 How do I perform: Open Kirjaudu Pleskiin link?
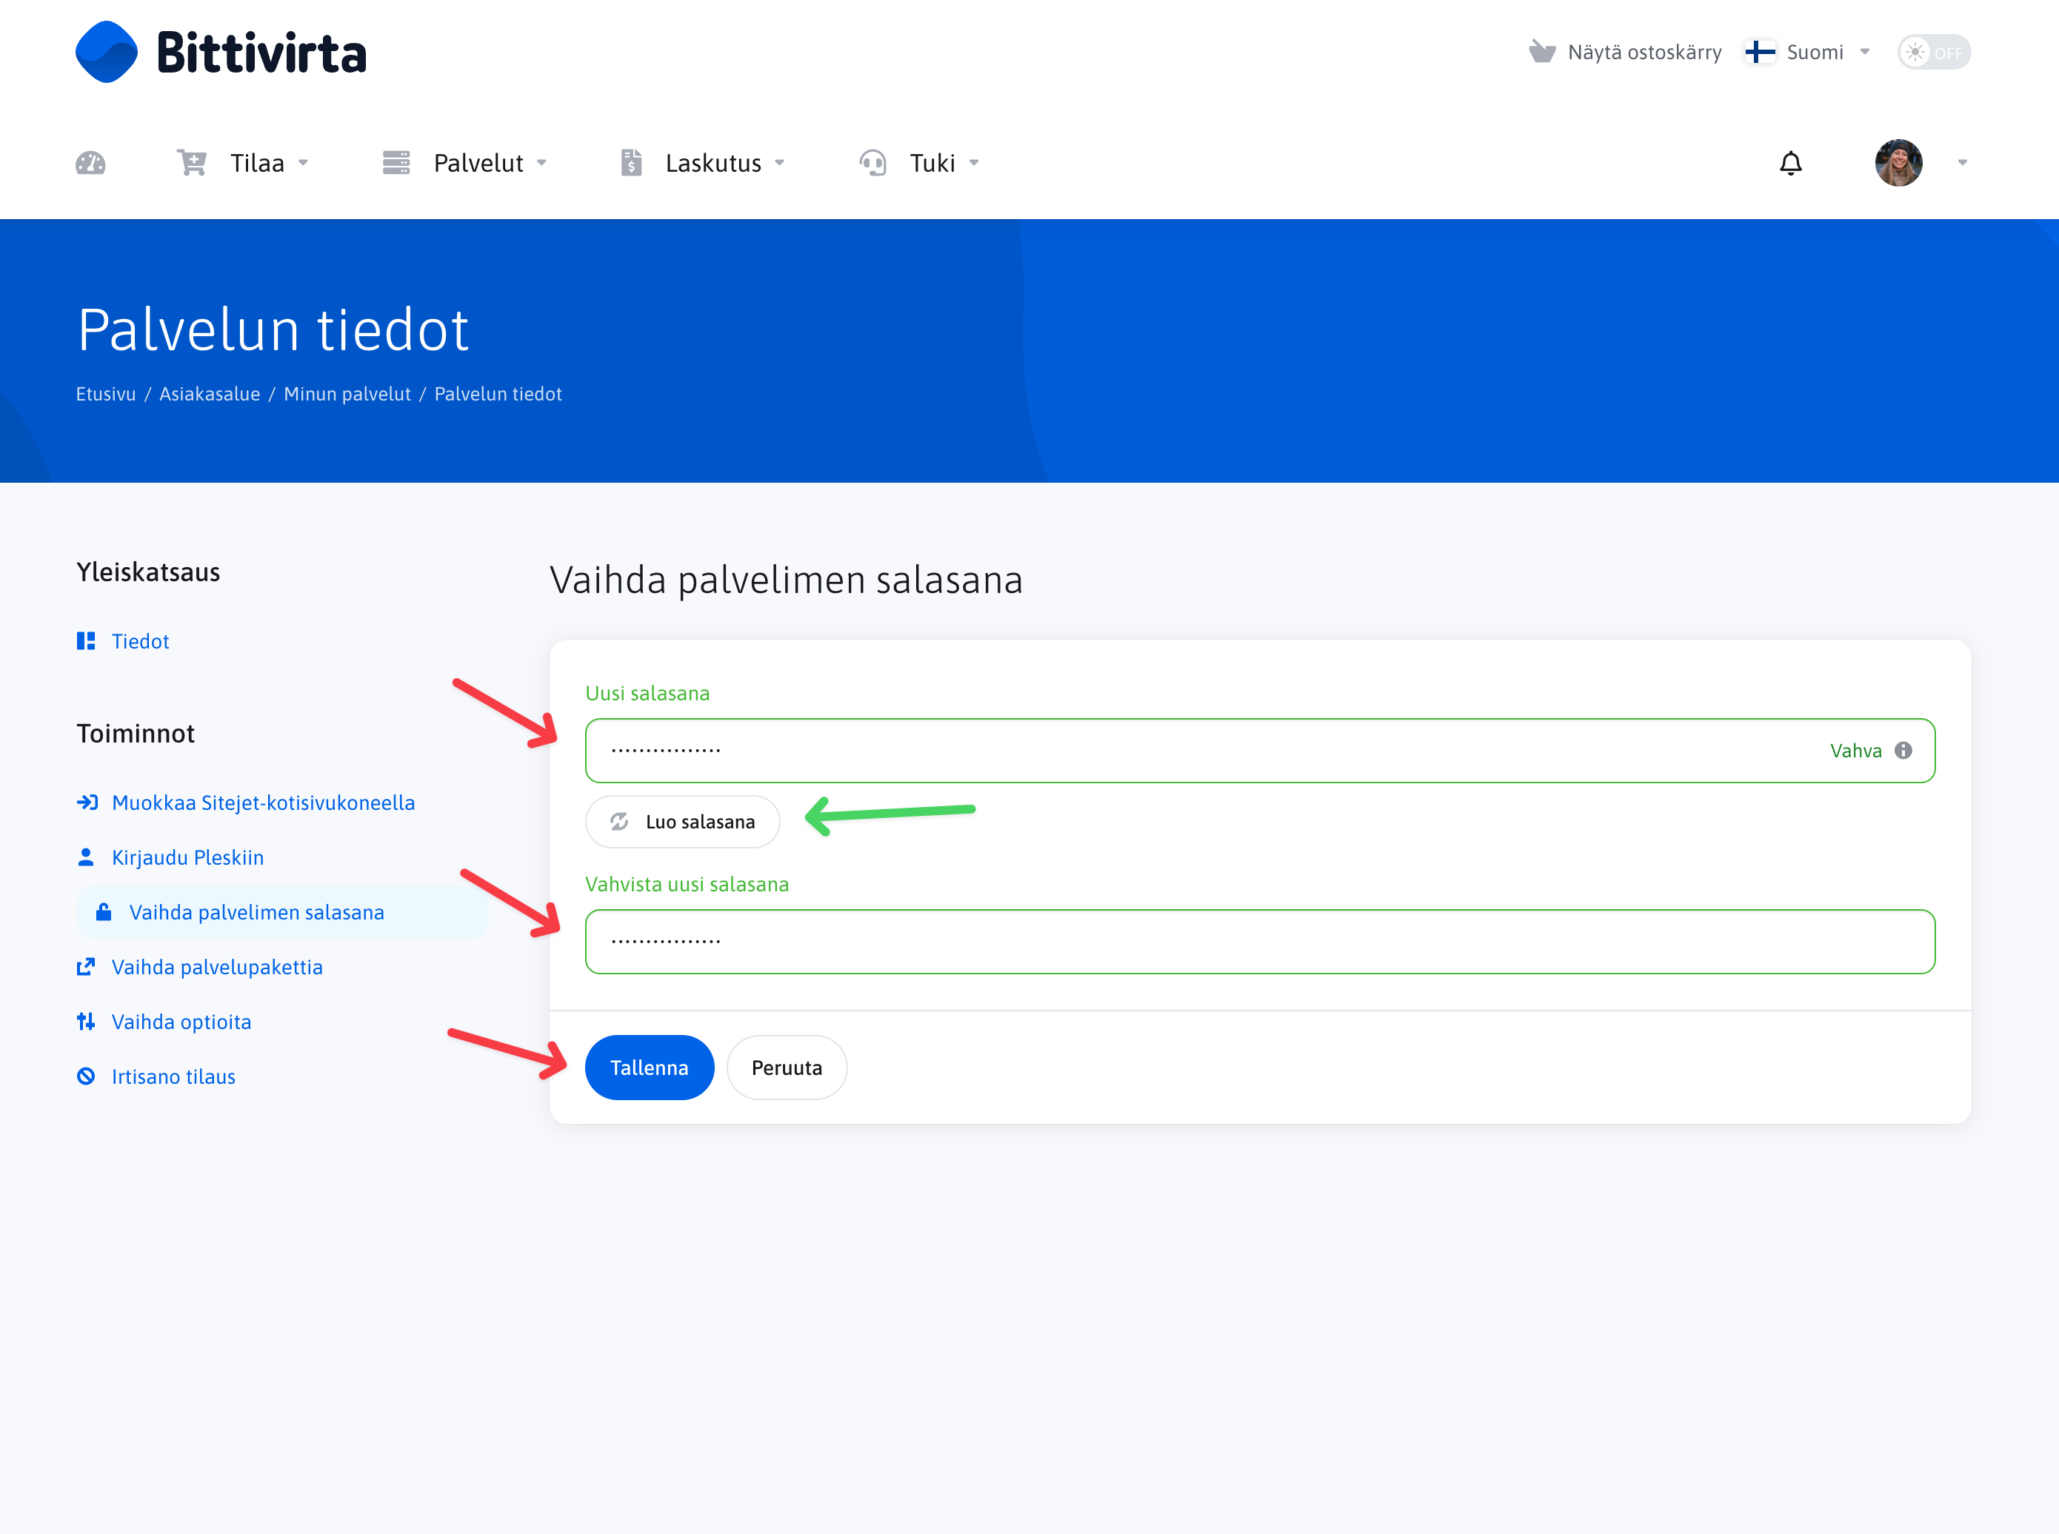[187, 857]
